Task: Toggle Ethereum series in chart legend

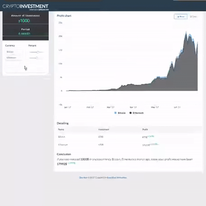Action: pos(137,113)
